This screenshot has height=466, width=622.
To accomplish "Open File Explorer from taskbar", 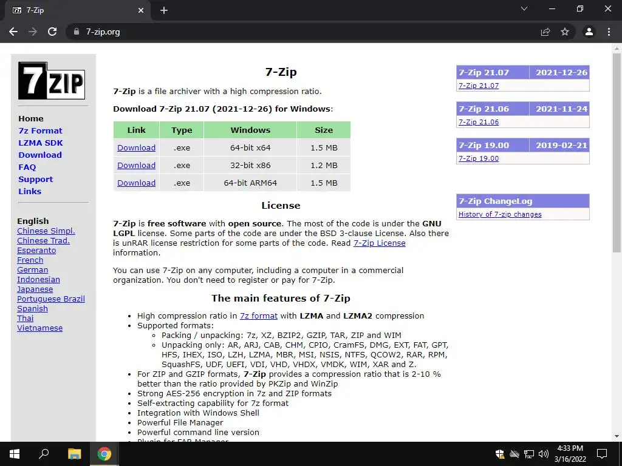I will (x=74, y=454).
